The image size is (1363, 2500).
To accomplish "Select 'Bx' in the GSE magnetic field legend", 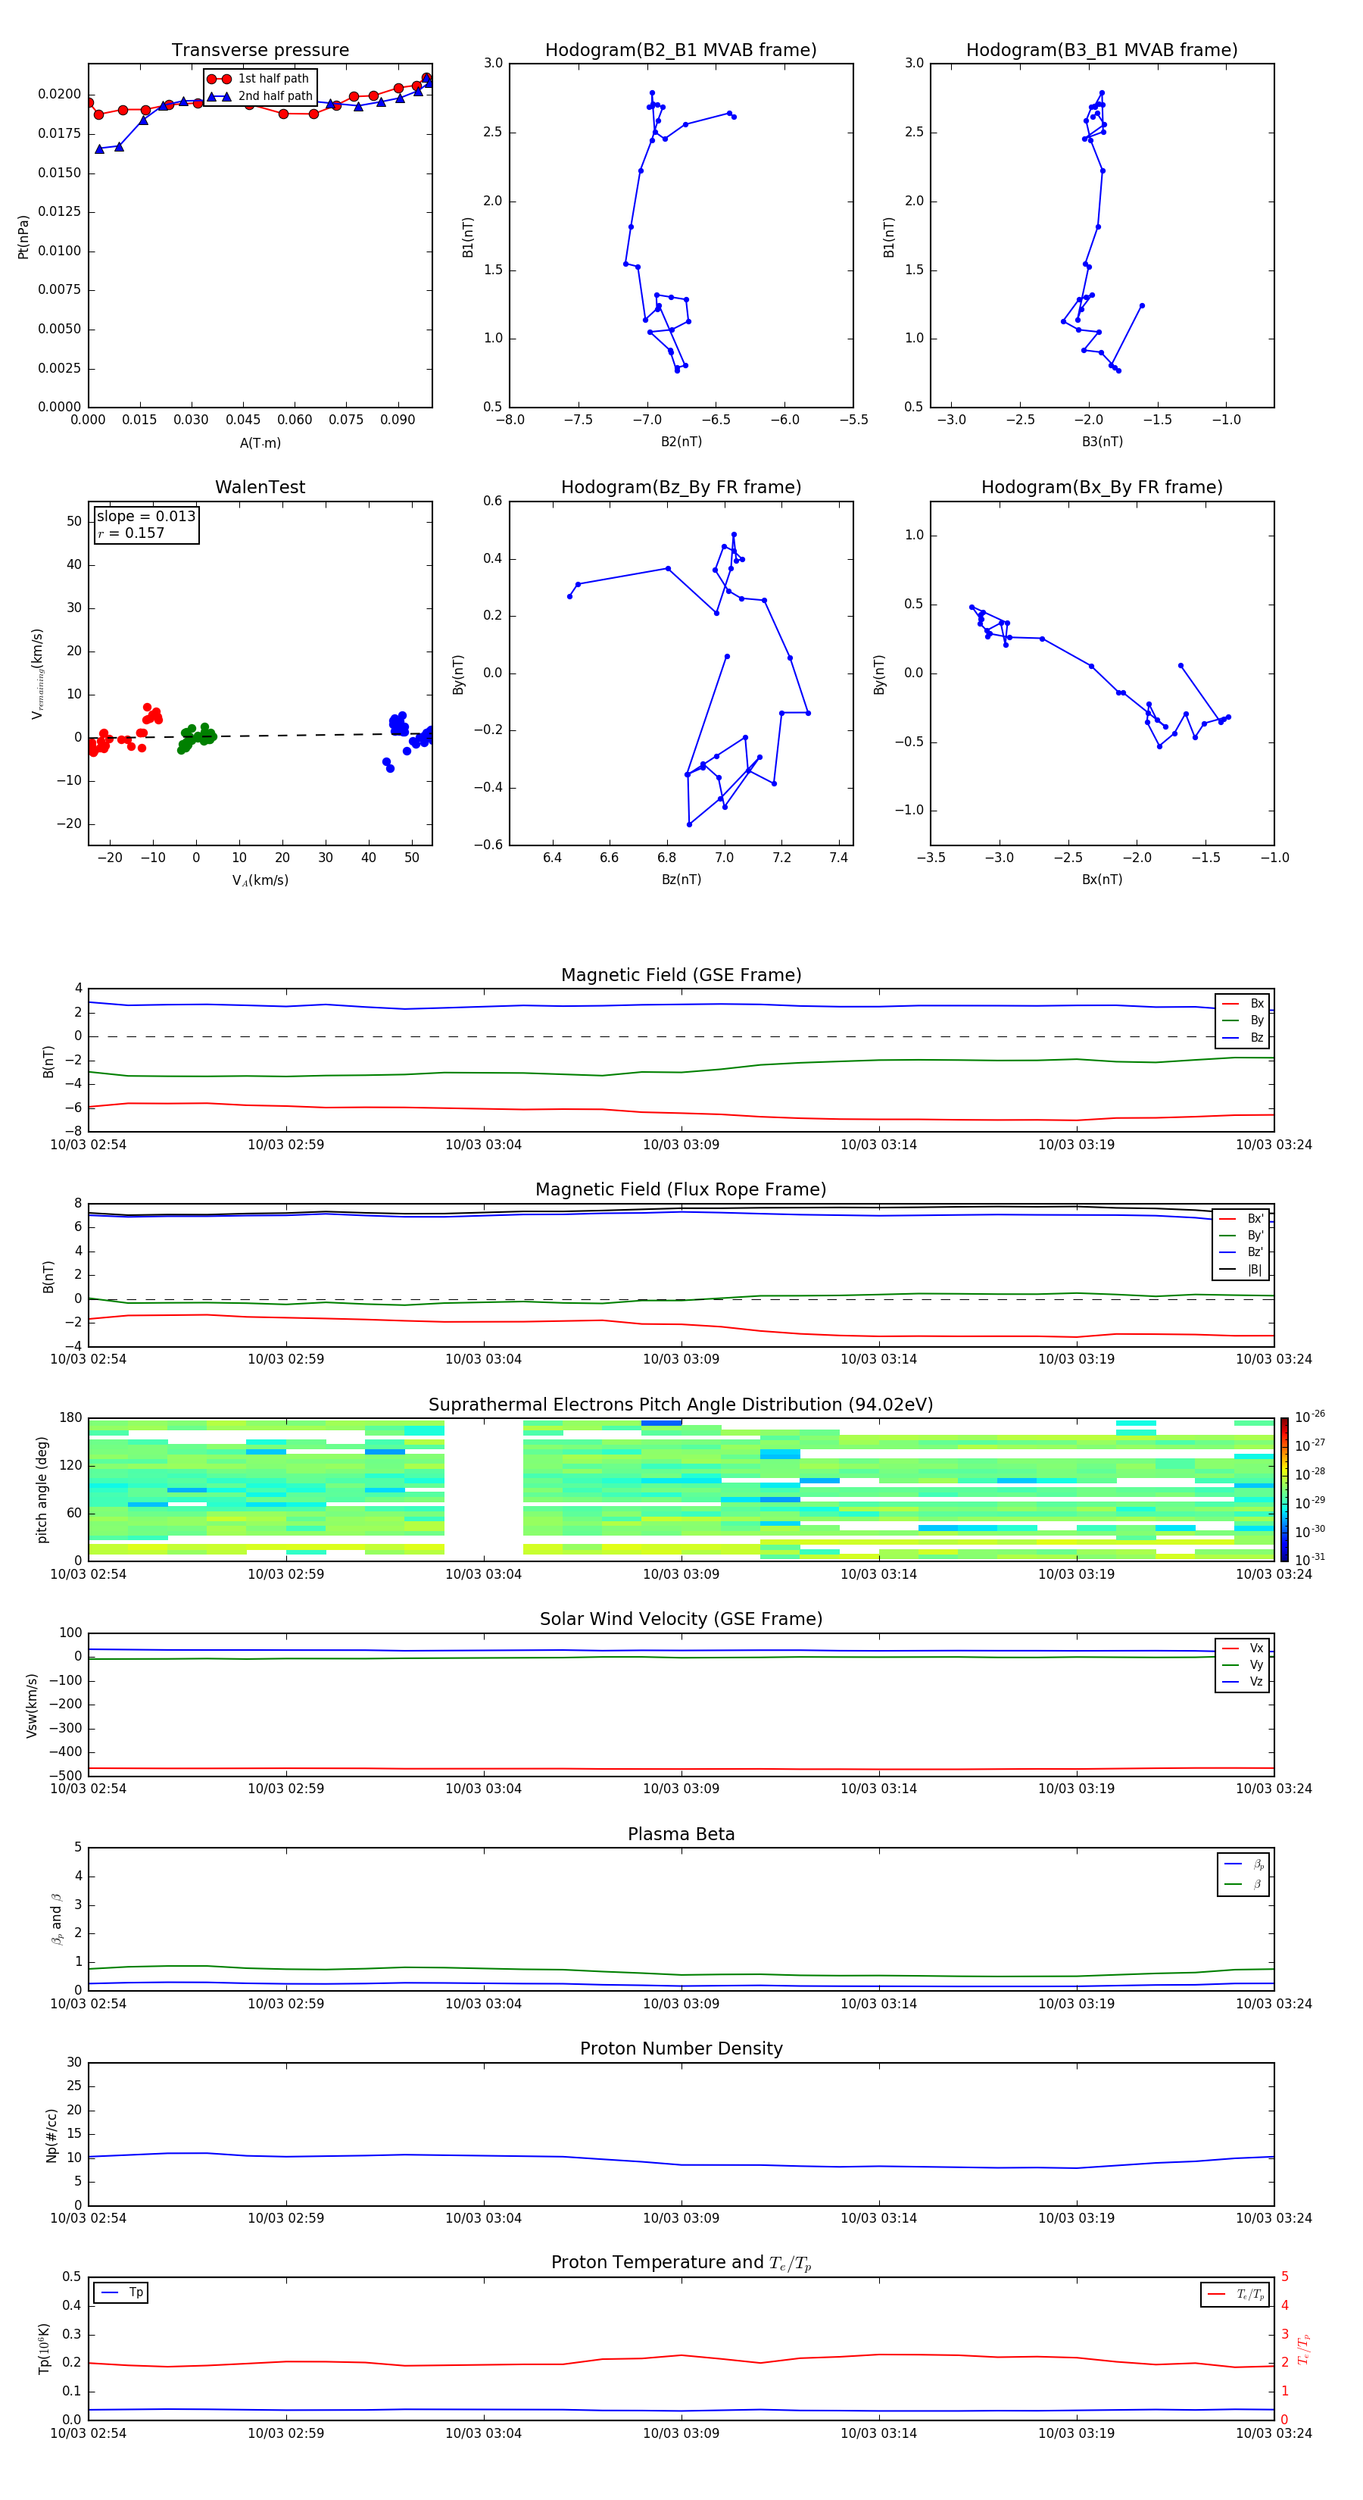I will (x=1243, y=1004).
